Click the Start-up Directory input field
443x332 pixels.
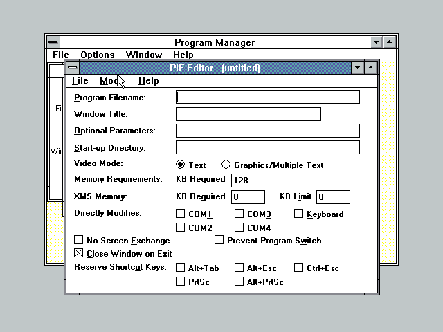[268, 147]
